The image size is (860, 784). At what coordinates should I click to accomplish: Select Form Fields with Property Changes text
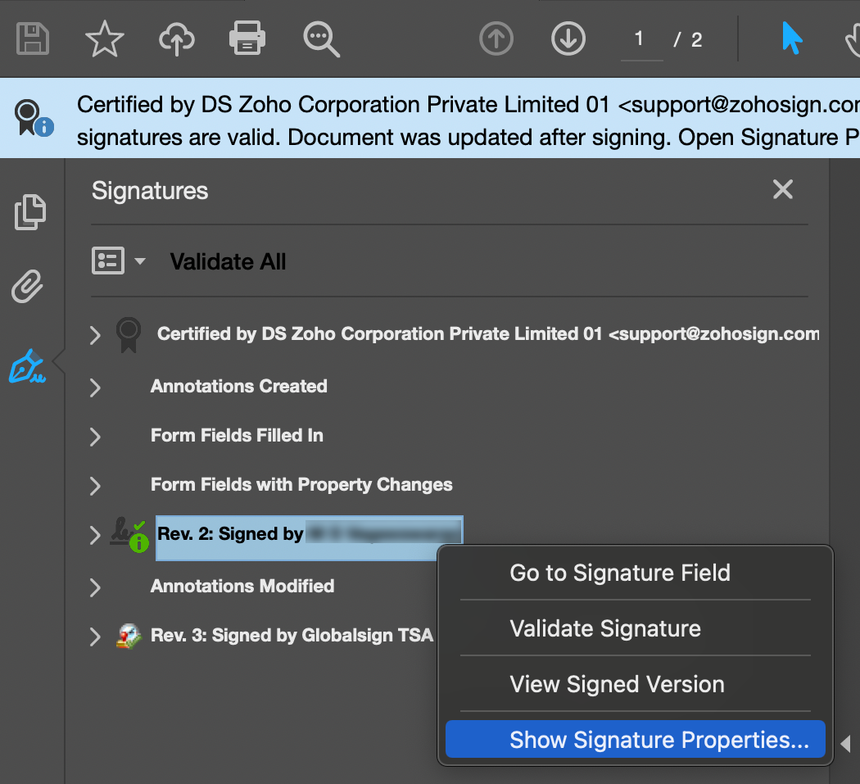point(301,485)
